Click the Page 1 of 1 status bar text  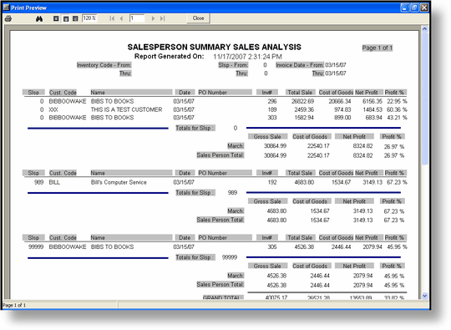click(14, 305)
